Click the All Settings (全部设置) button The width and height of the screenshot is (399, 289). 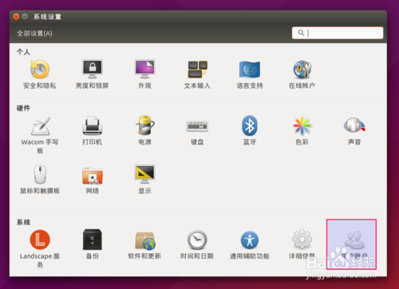pos(35,34)
